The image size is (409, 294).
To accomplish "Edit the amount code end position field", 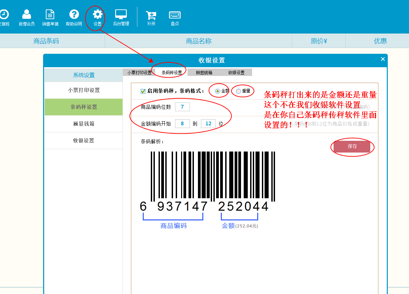I will click(208, 124).
